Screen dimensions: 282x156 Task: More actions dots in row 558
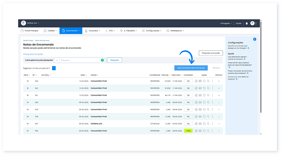(213, 116)
